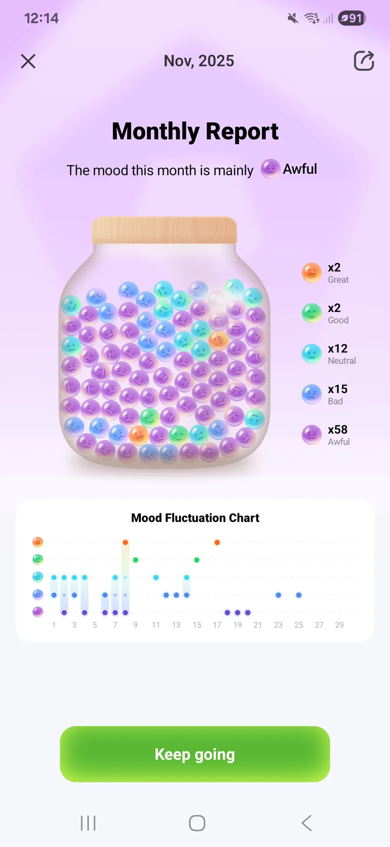Screen dimensions: 390x847
Task: Tap the Awful emoji beside the summary text
Action: 270,169
